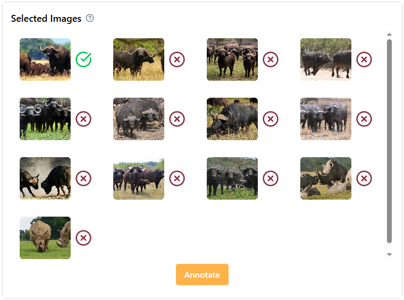Click red X beside grazing rhino image
This screenshot has height=300, width=404.
[83, 238]
